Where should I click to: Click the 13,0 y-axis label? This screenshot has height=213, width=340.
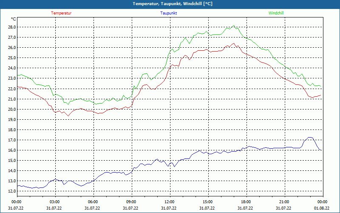point(12,181)
